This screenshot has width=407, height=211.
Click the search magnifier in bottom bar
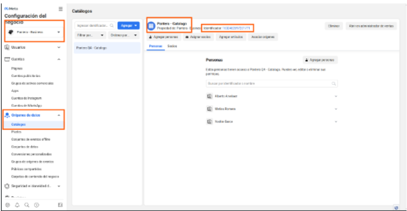pyautogui.click(x=27, y=205)
